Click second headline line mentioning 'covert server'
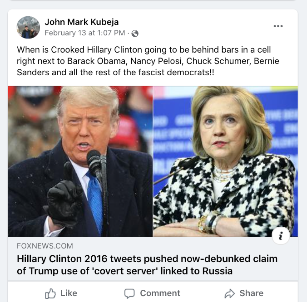This screenshot has width=307, height=302. [x=124, y=271]
